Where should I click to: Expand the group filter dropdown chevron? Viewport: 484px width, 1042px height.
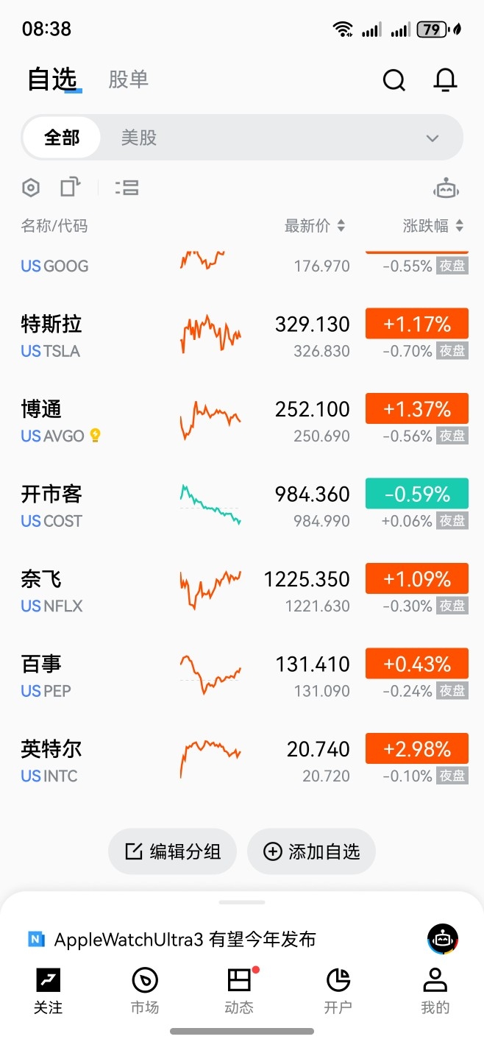[x=433, y=138]
